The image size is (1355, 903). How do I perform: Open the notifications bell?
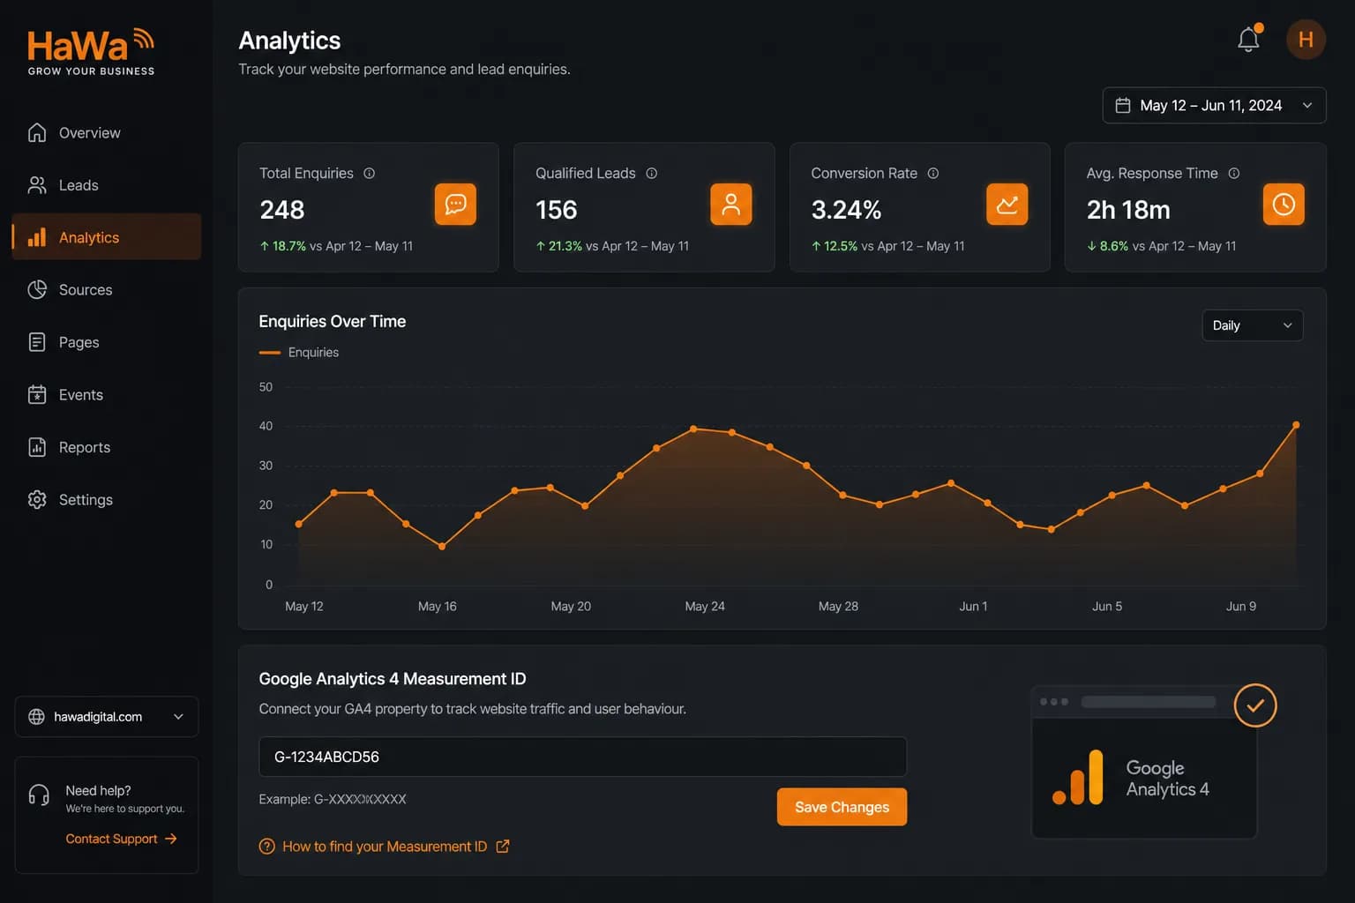point(1248,40)
